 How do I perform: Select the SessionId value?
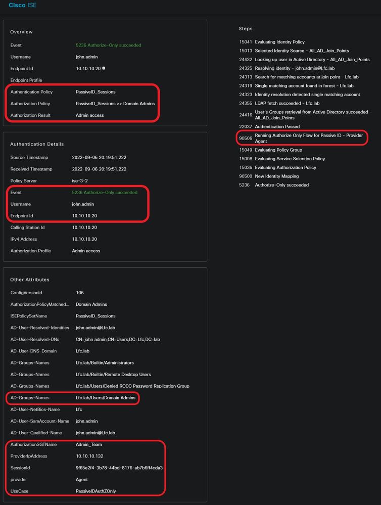[x=119, y=468]
